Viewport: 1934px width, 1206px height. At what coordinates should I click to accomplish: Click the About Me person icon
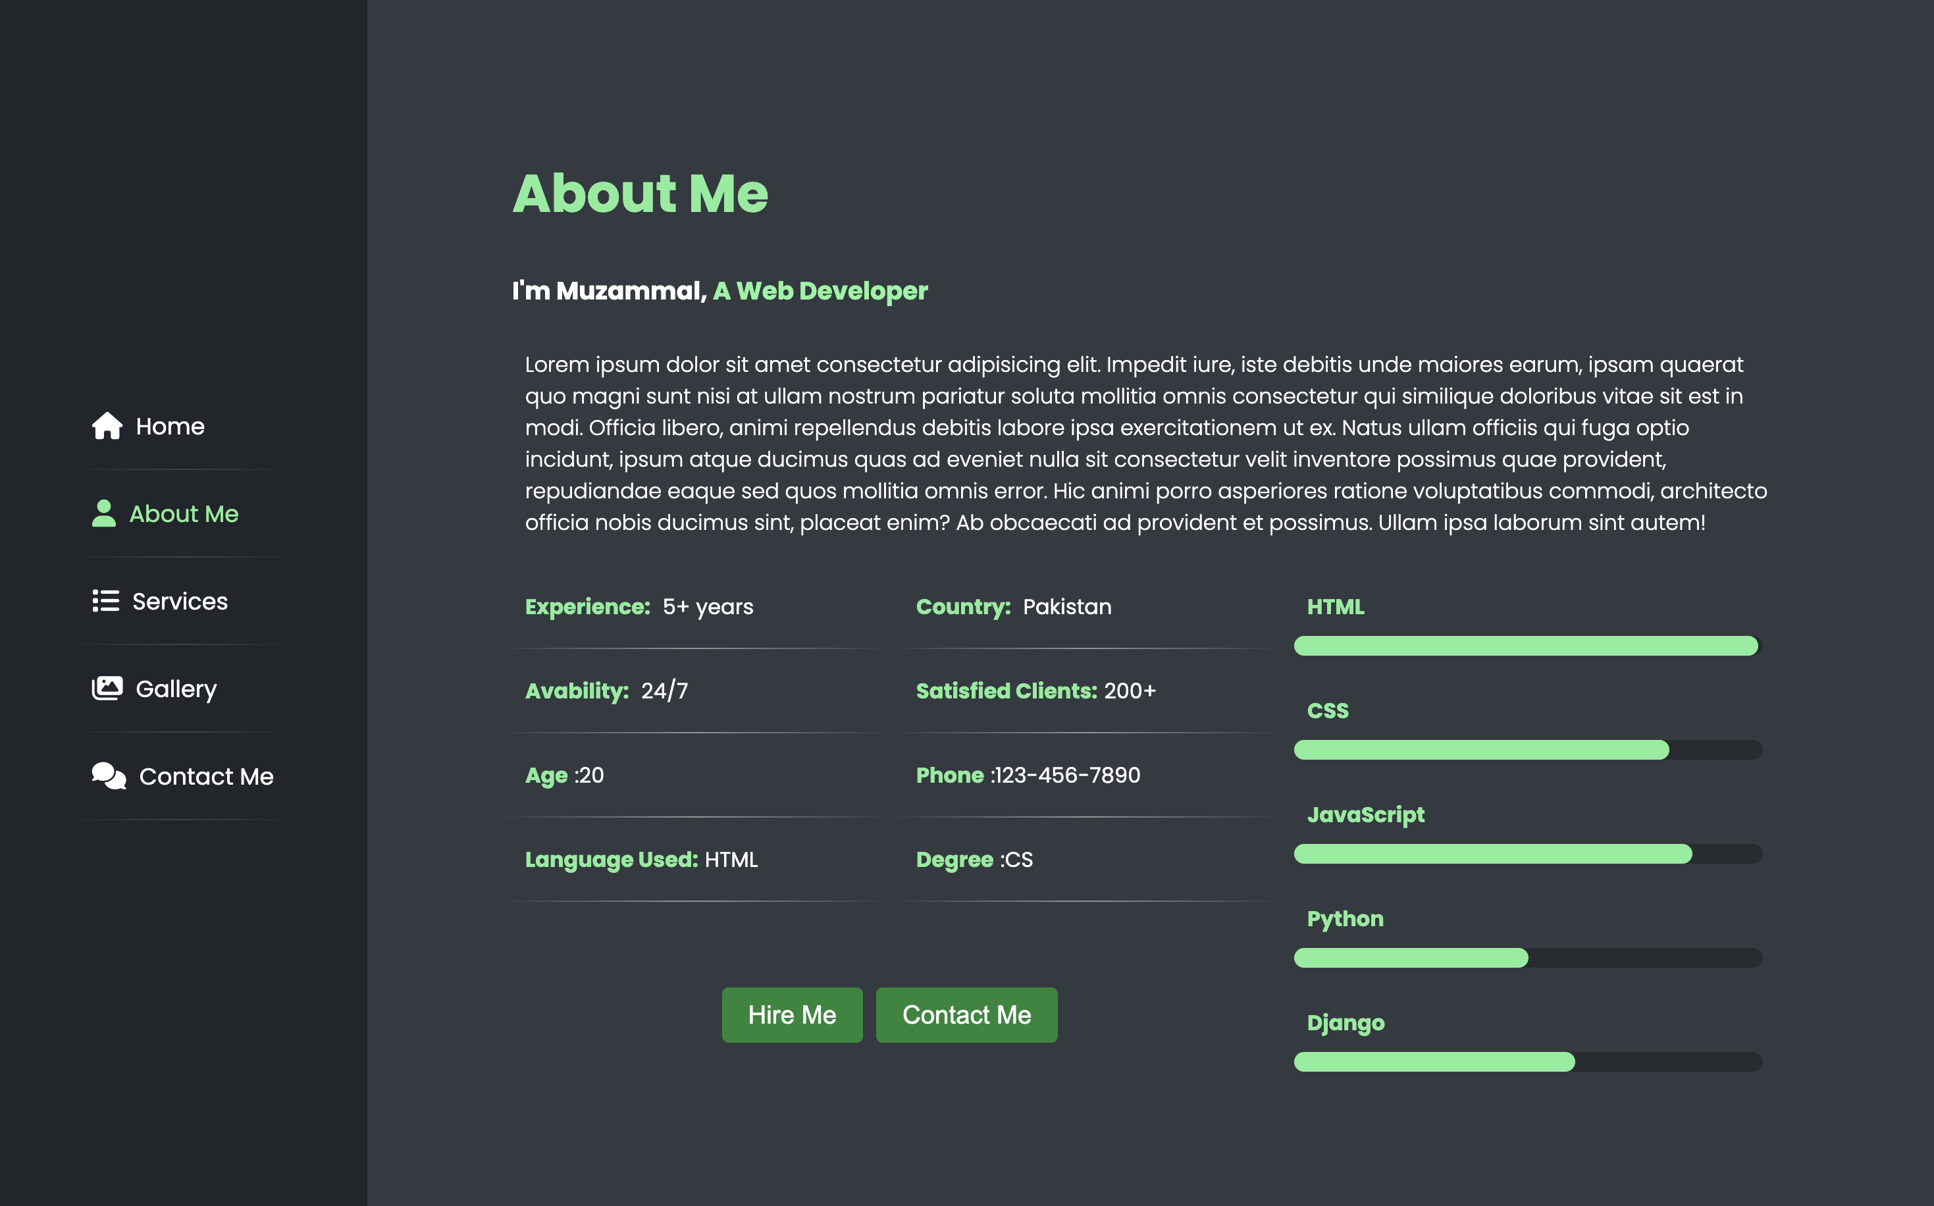[x=104, y=513]
